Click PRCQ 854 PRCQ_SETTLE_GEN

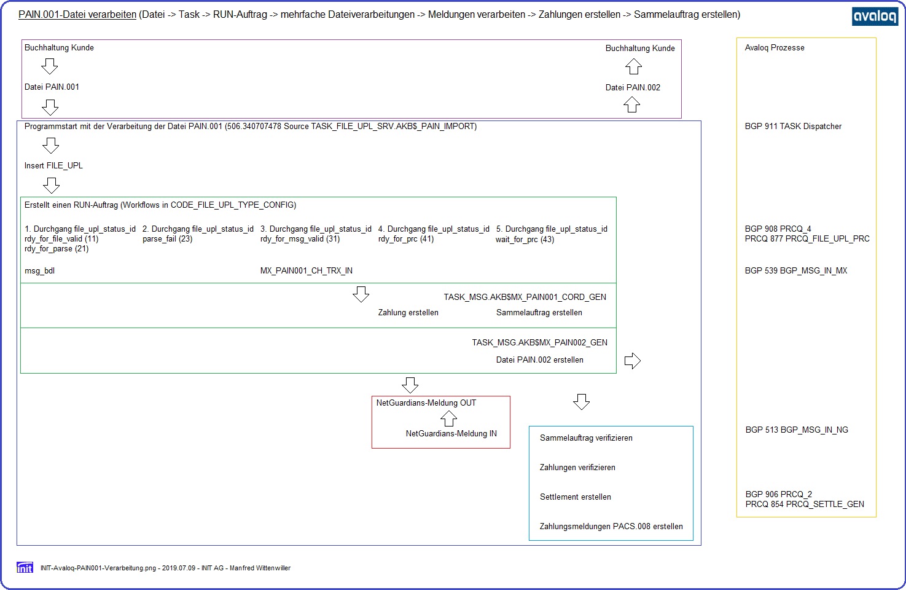805,504
